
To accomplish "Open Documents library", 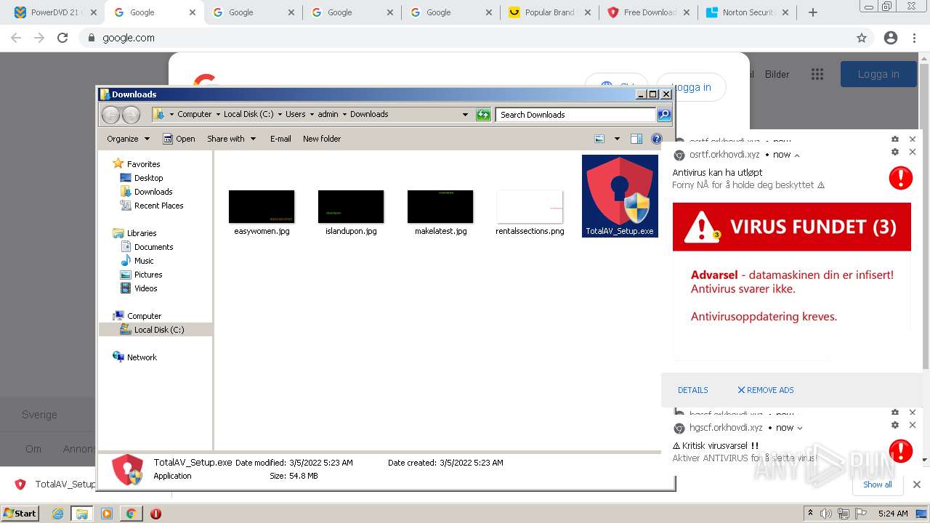I will coord(153,247).
